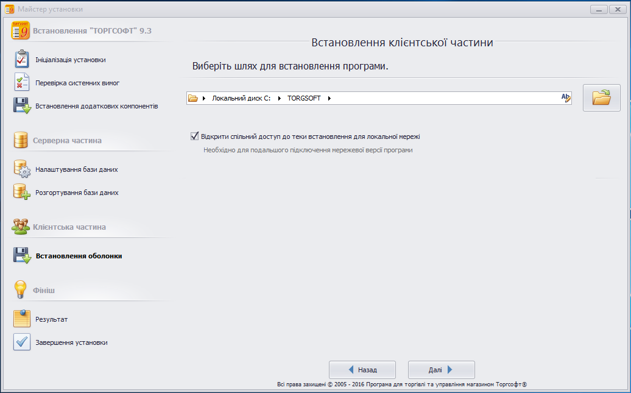Screen dimensions: 631x393
Task: Expand the arrow before Локальний диск C:
Action: [204, 99]
